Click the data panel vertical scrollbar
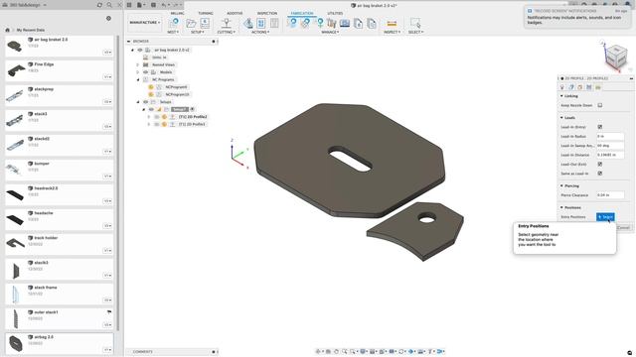 (x=118, y=182)
